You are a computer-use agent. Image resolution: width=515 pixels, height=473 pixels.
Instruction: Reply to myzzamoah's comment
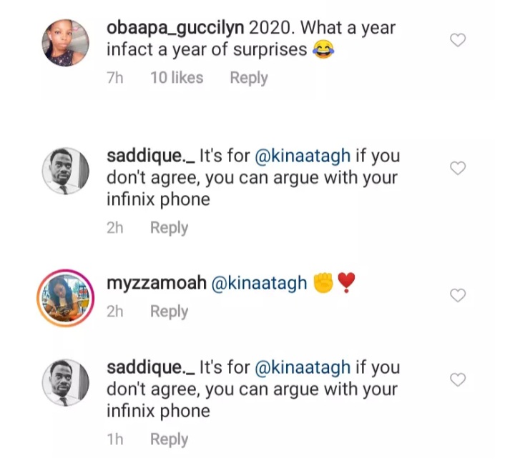(x=169, y=312)
